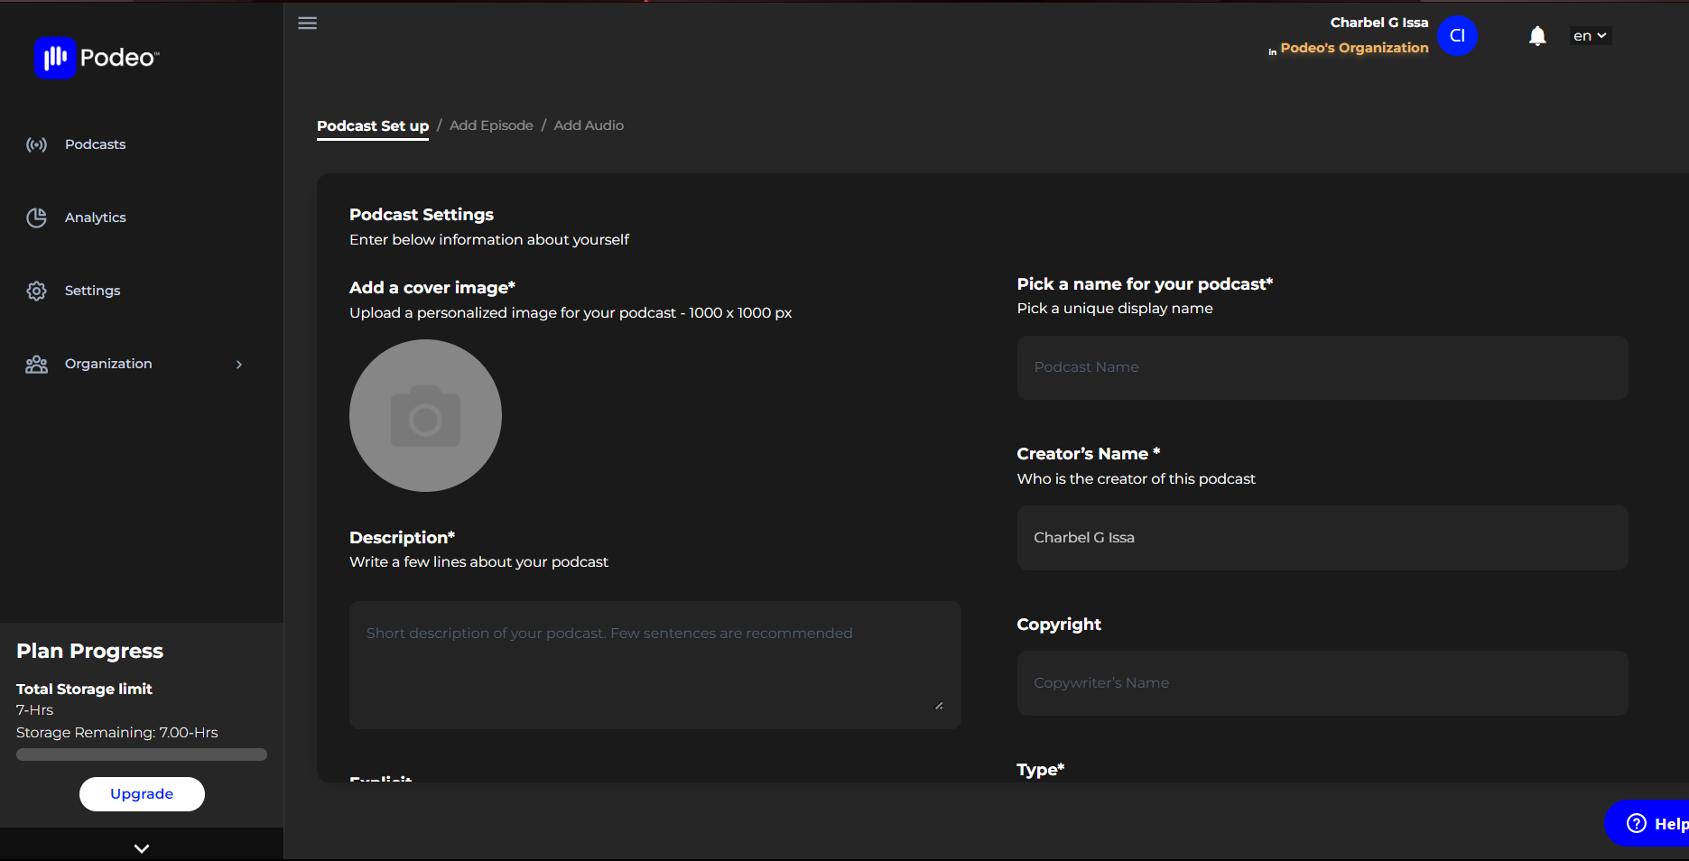Open the Podcasts broadcast icon
Screen dimensions: 1689x861
tap(36, 144)
